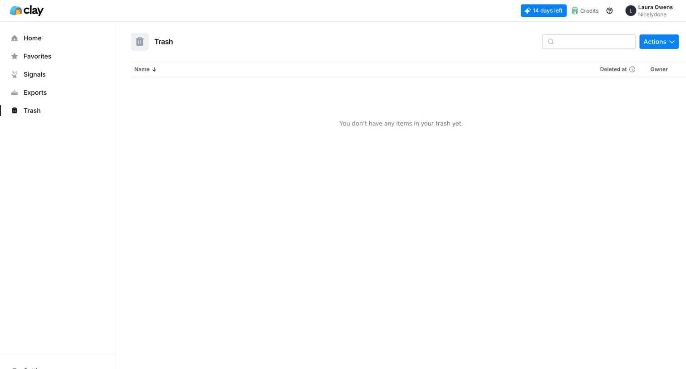Click the Deleted at column header

[613, 69]
